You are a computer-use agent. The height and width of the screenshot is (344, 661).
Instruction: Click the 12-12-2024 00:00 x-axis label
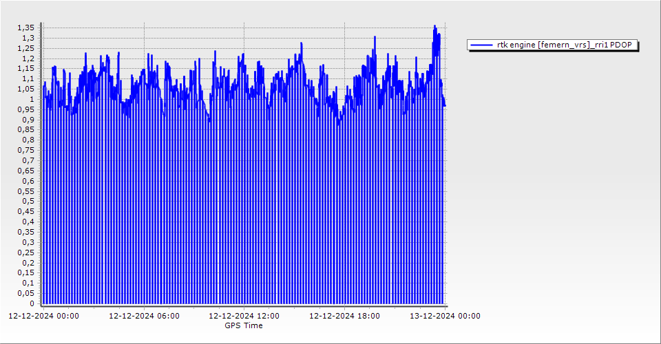pos(43,316)
